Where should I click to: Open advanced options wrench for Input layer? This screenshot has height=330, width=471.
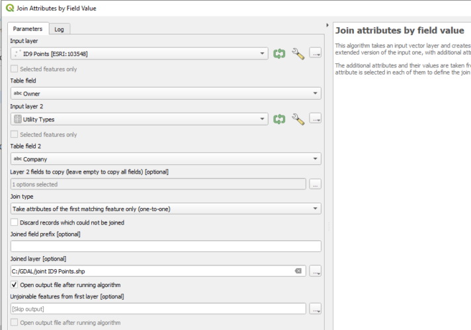[298, 53]
